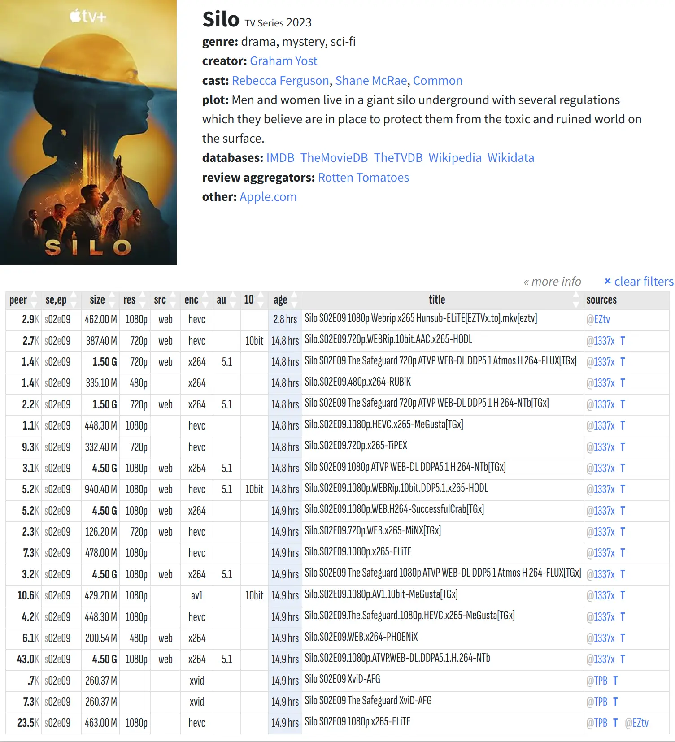The width and height of the screenshot is (675, 742).
Task: Open the Rotten Tomatoes link
Action: point(363,178)
